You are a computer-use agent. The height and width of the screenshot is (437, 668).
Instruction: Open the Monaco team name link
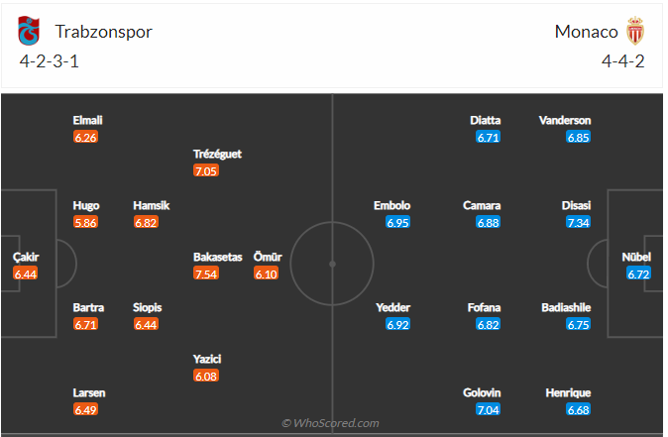(x=586, y=32)
